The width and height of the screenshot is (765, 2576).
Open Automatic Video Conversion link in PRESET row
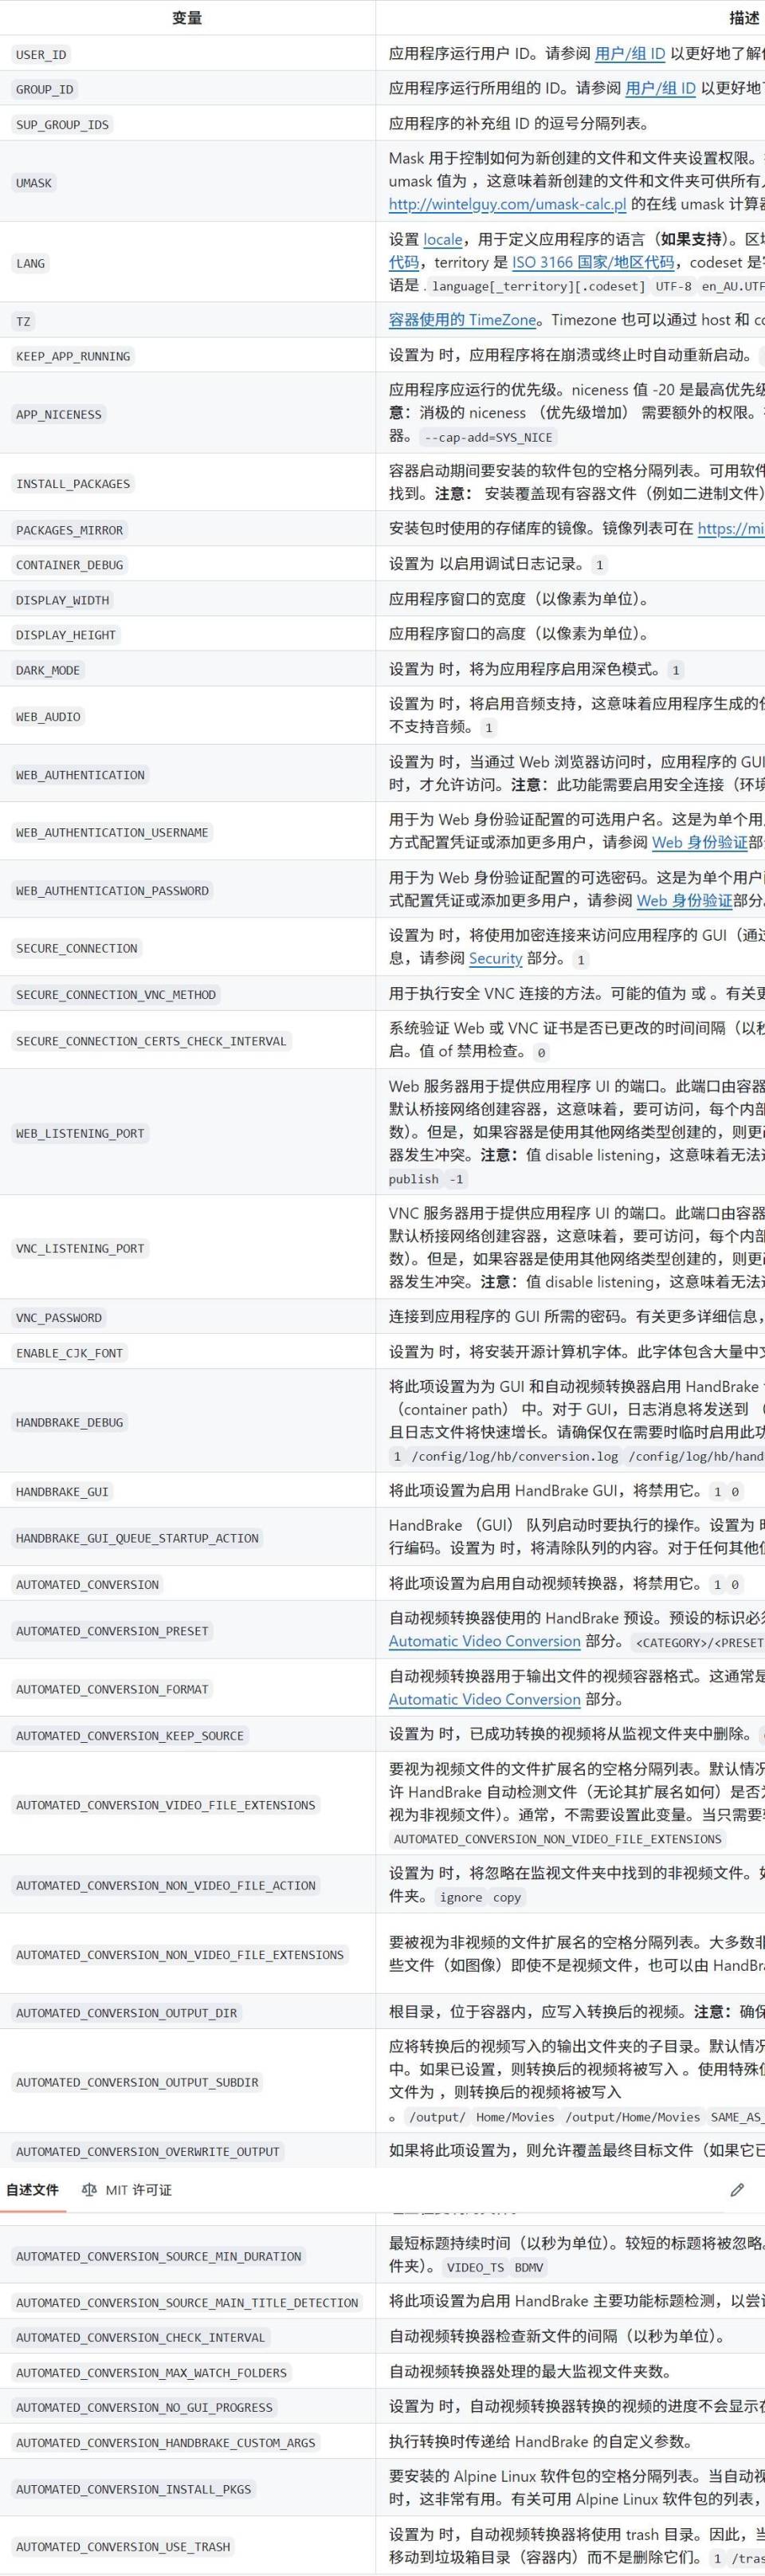click(485, 1641)
